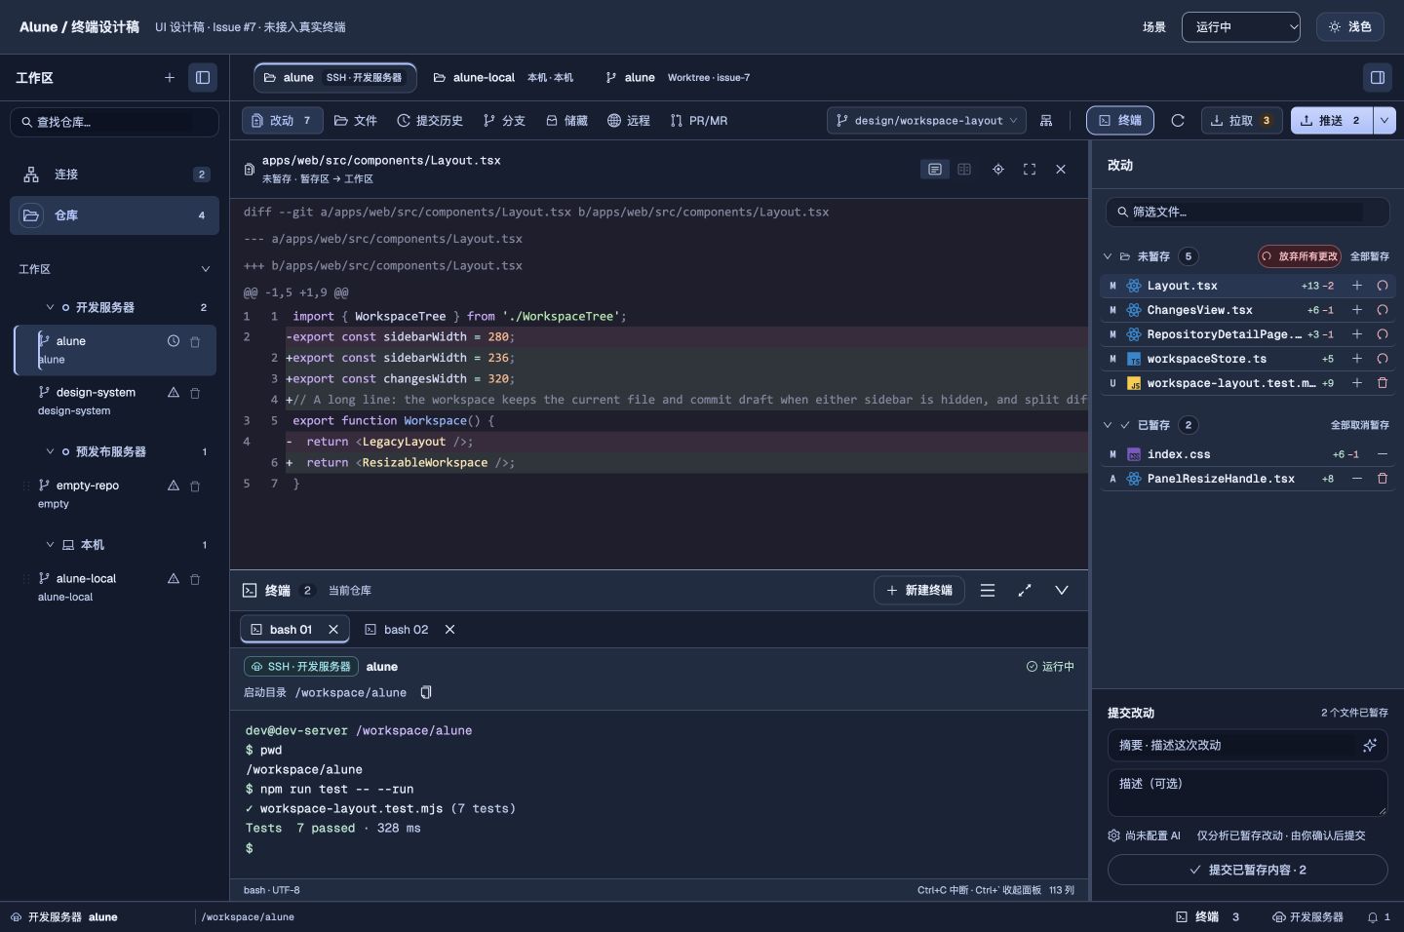Switch to unified diff view mode
Viewport: 1404px width, 932px height.
(x=934, y=170)
